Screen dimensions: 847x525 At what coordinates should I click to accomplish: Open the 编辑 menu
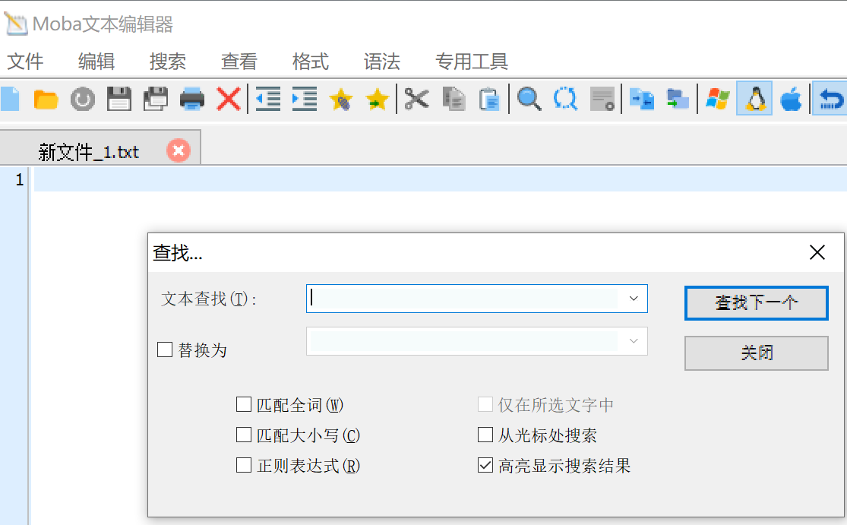pos(96,61)
